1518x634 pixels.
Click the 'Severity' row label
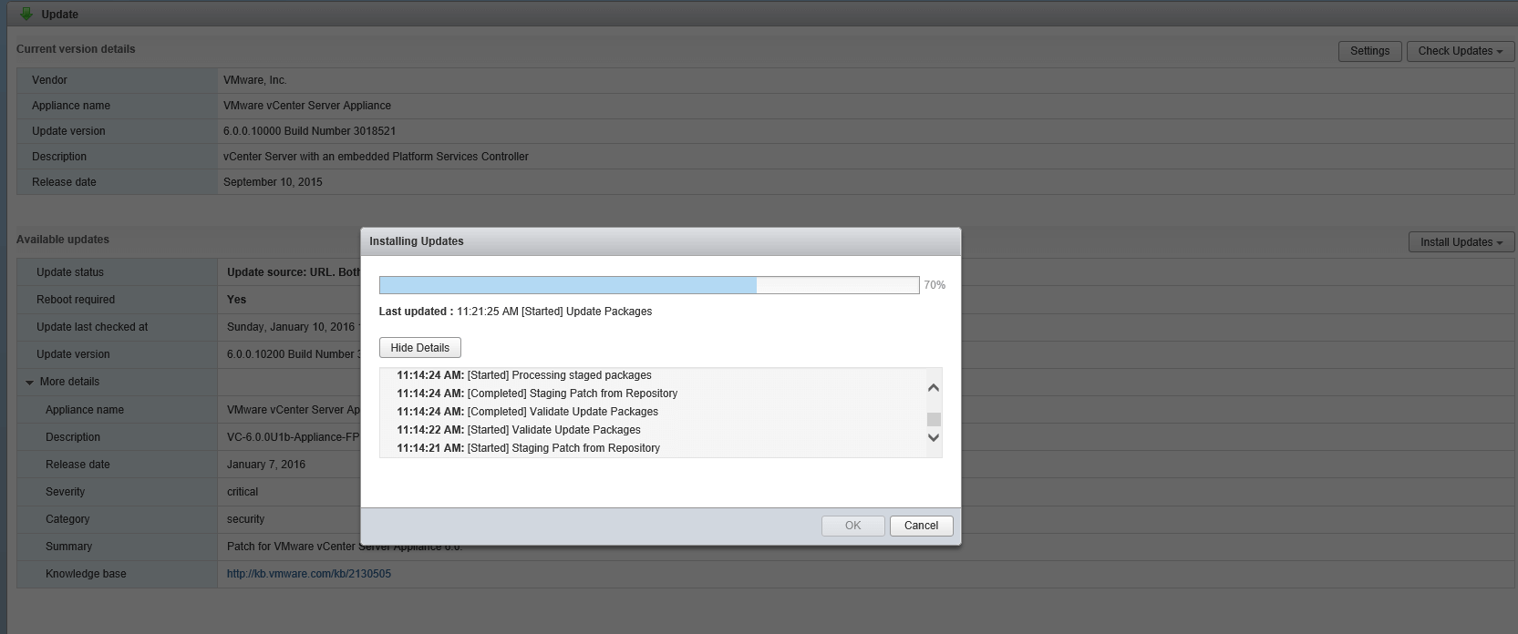pyautogui.click(x=65, y=492)
